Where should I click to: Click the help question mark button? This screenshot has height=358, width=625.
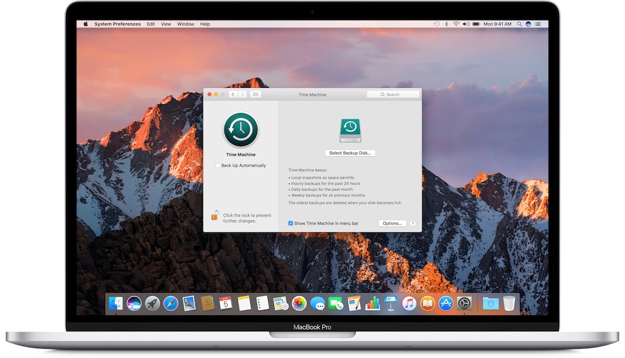point(413,223)
